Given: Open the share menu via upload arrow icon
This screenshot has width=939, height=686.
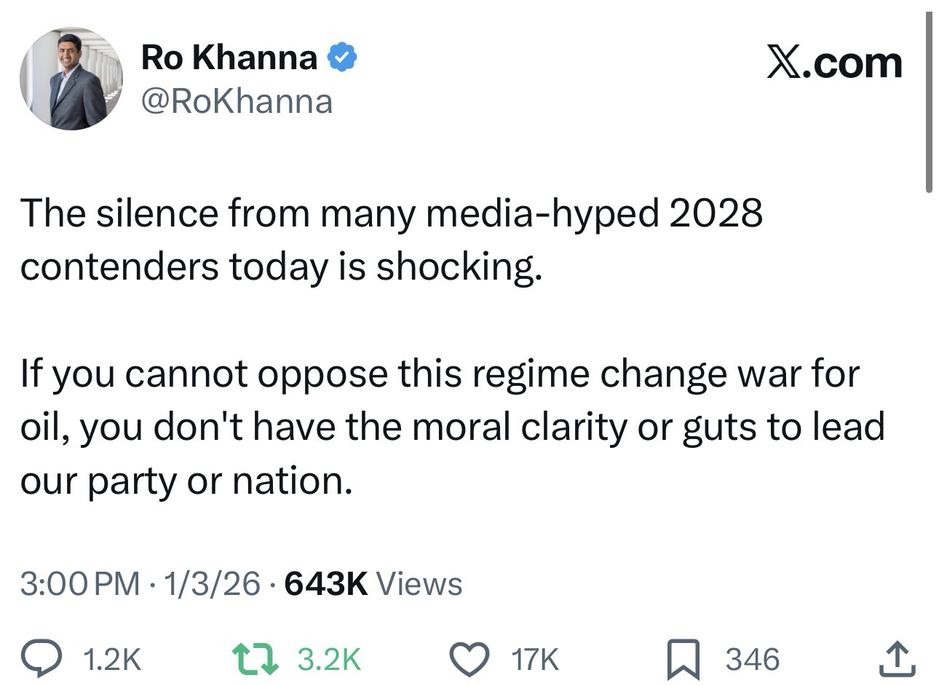Looking at the screenshot, I should pos(896,658).
